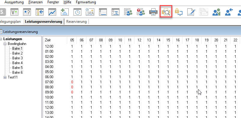This screenshot has width=241, height=118.
Task: Click the list icon labeled G
Action: (x=116, y=12)
